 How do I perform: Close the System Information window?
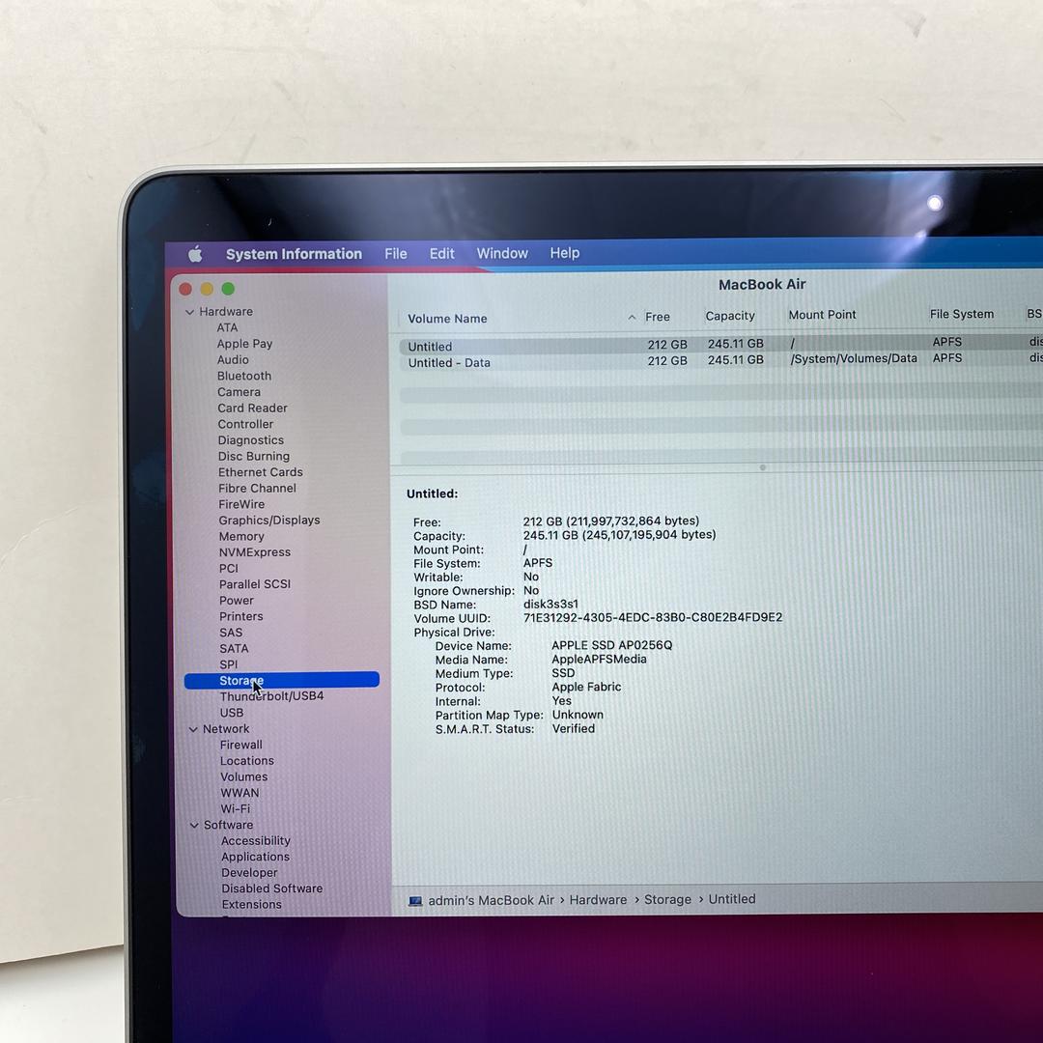(x=185, y=289)
